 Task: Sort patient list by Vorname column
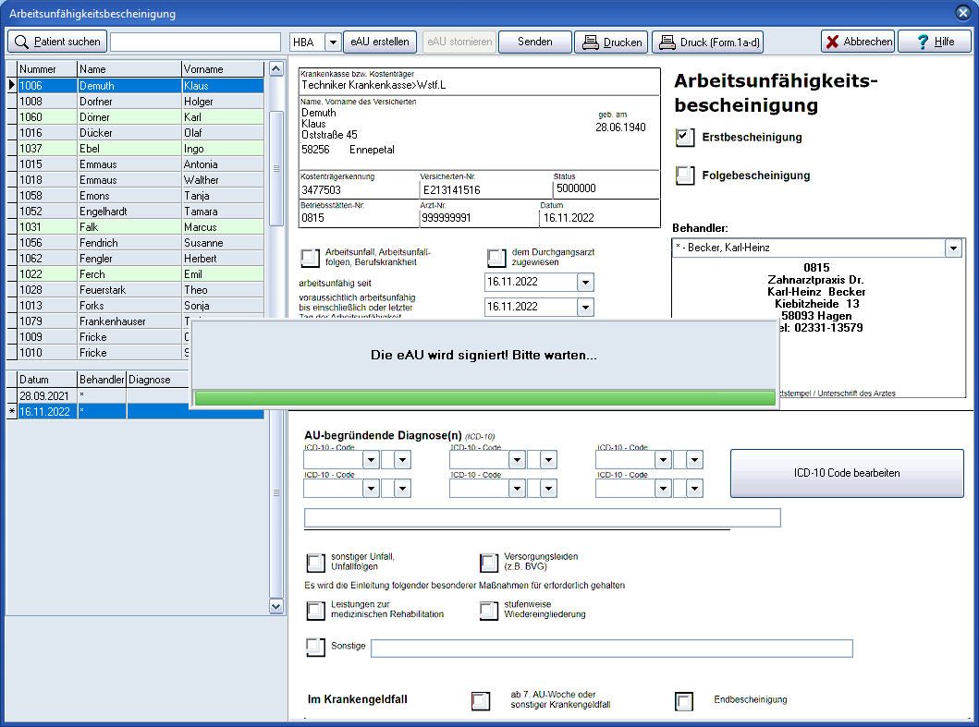(x=223, y=69)
